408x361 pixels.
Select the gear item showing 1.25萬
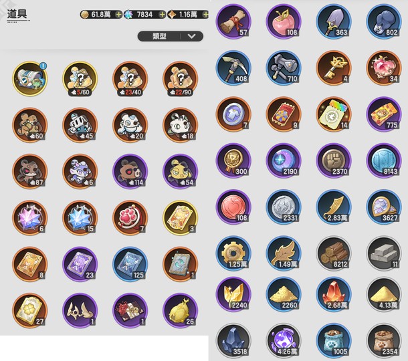(x=233, y=253)
